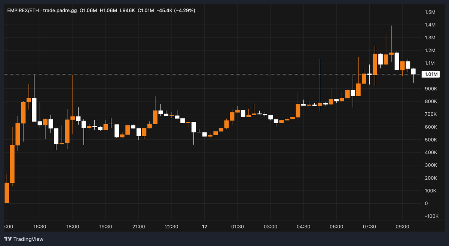Select the −100K price axis label

tap(432, 216)
